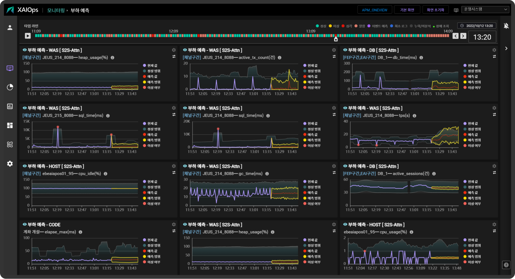Click info icon next to gc_time(ms)

click(266, 174)
